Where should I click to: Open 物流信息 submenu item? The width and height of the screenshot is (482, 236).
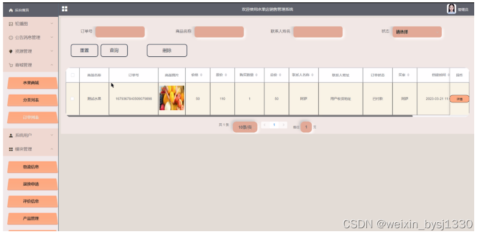tap(32, 167)
